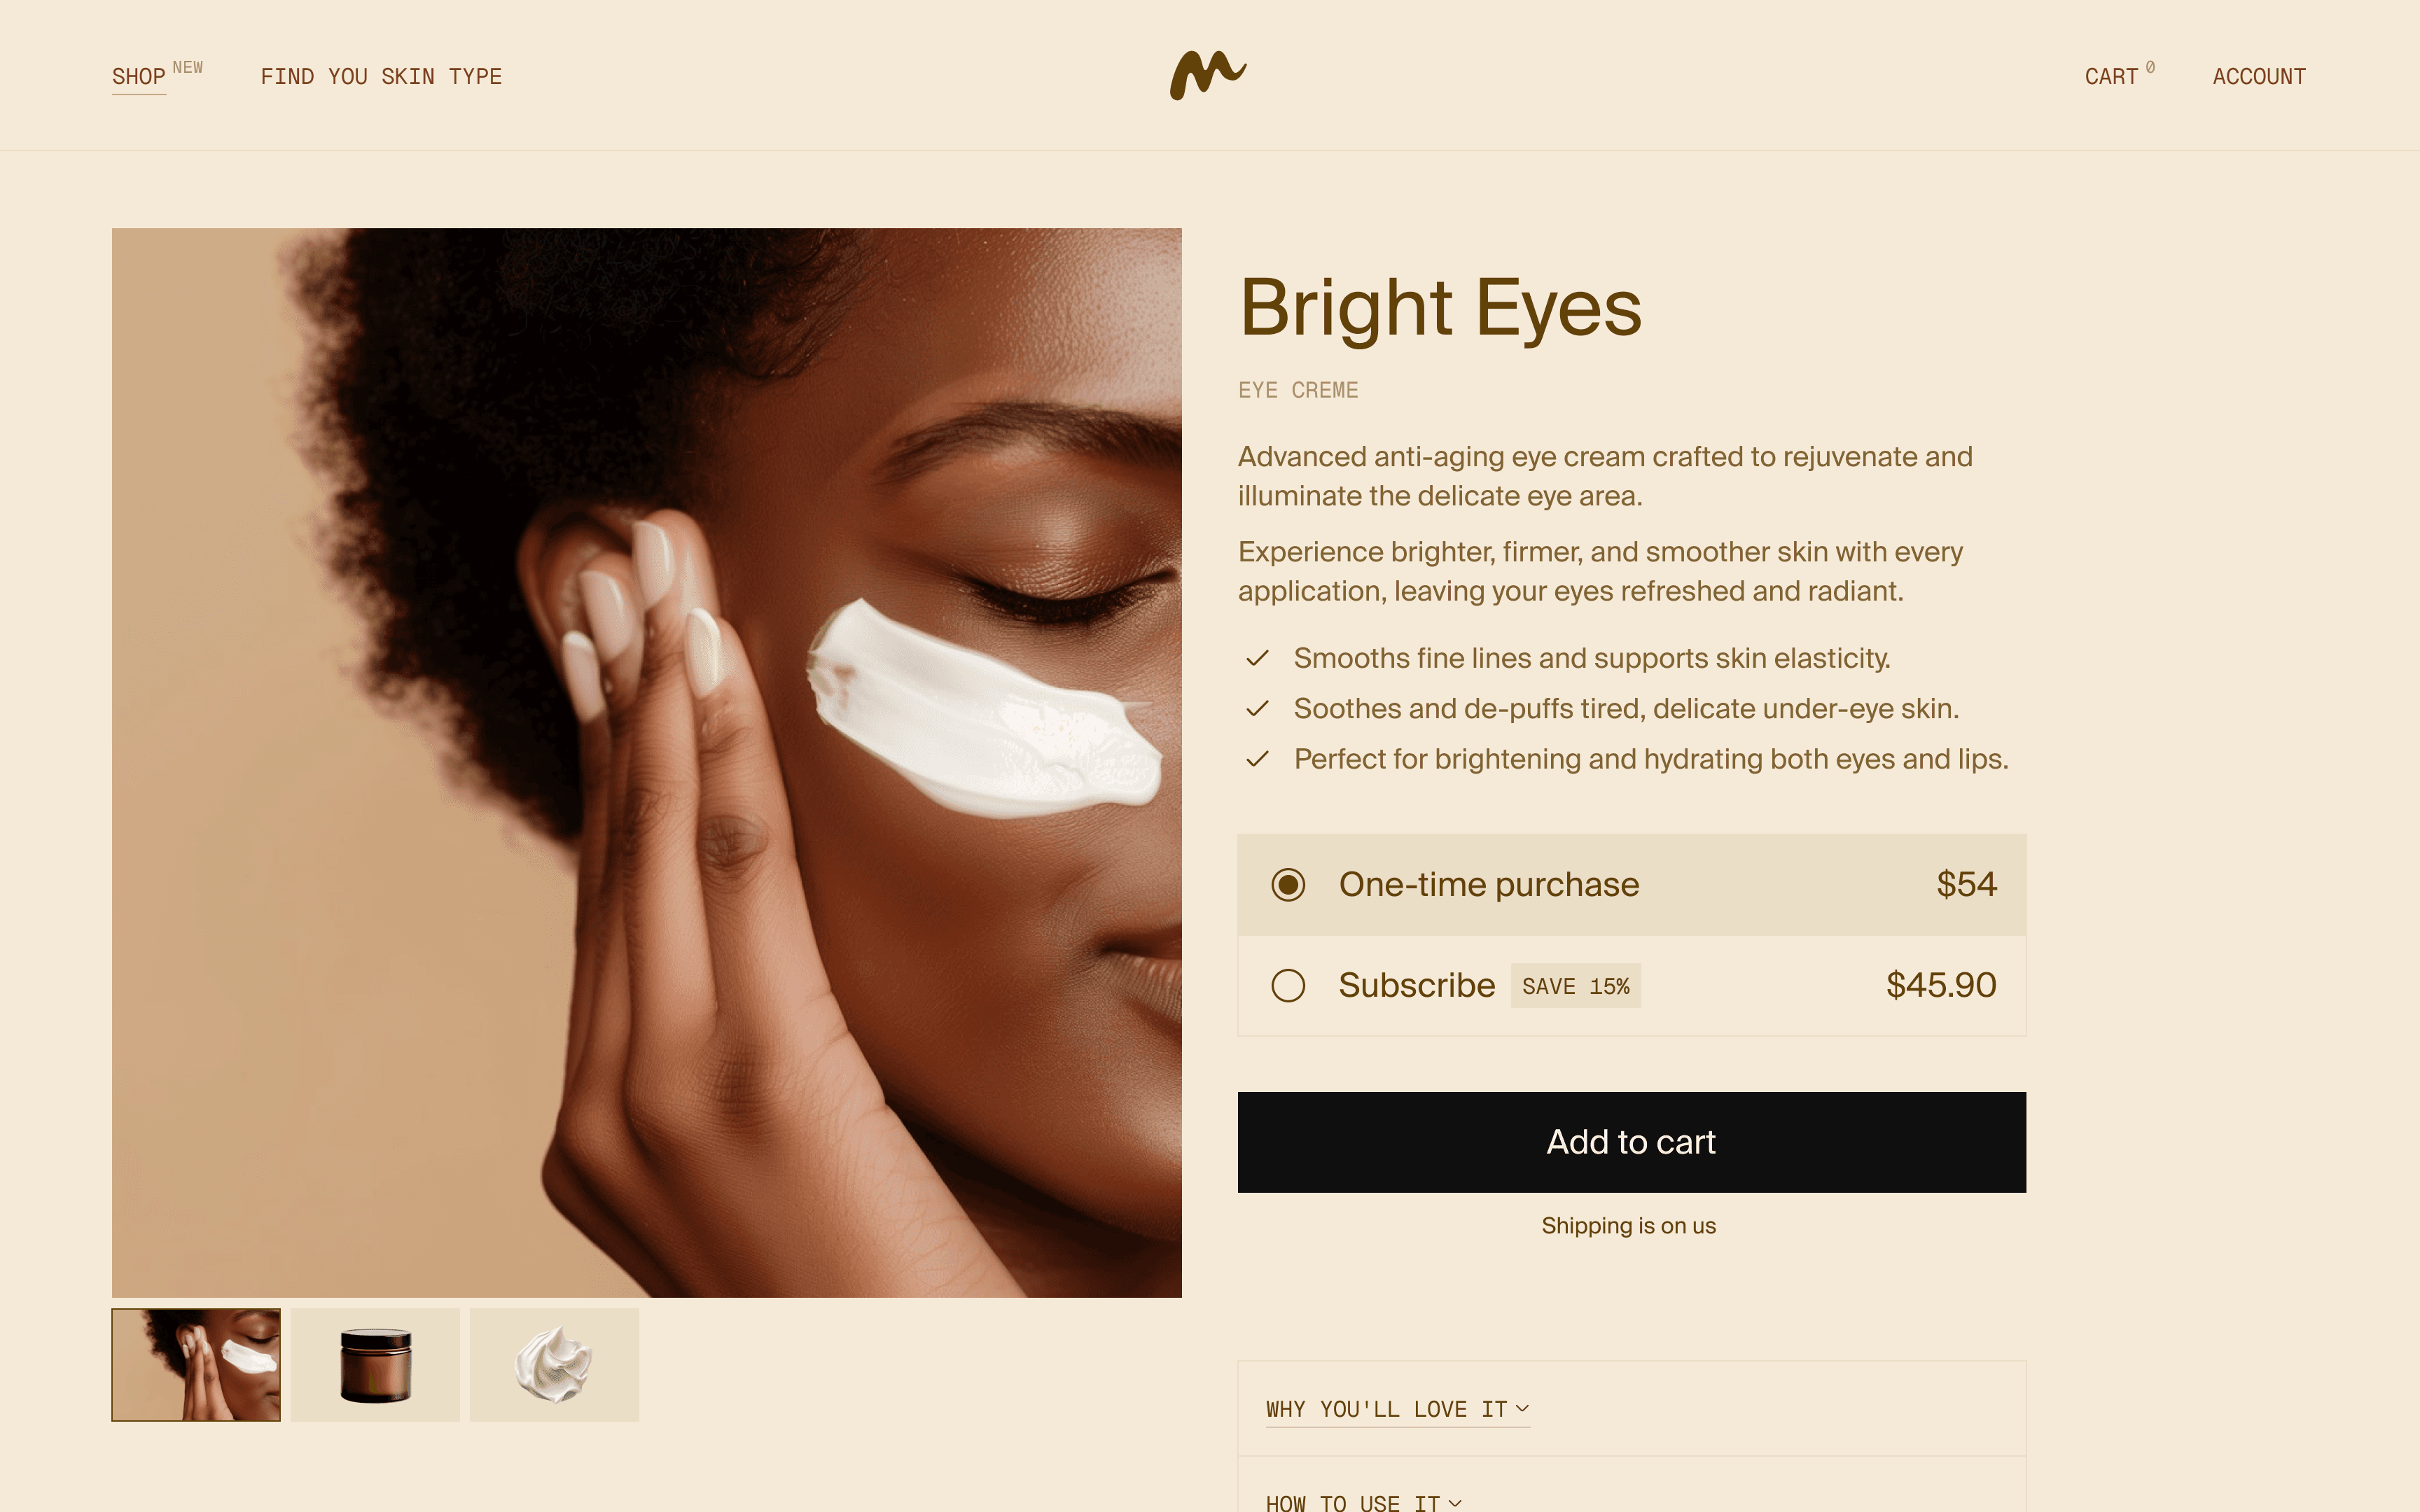This screenshot has width=2420, height=1512.
Task: Click the brand logo in the header
Action: pos(1208,75)
